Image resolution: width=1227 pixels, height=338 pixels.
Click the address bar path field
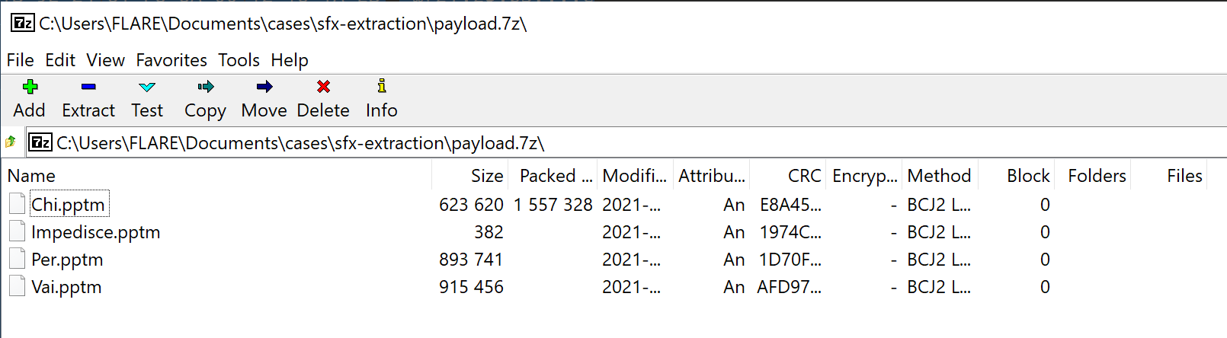[x=625, y=142]
